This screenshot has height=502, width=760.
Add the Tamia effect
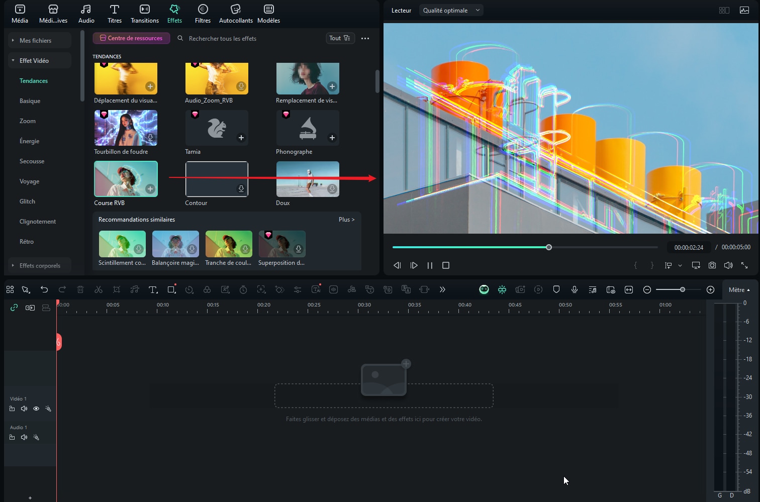(241, 138)
